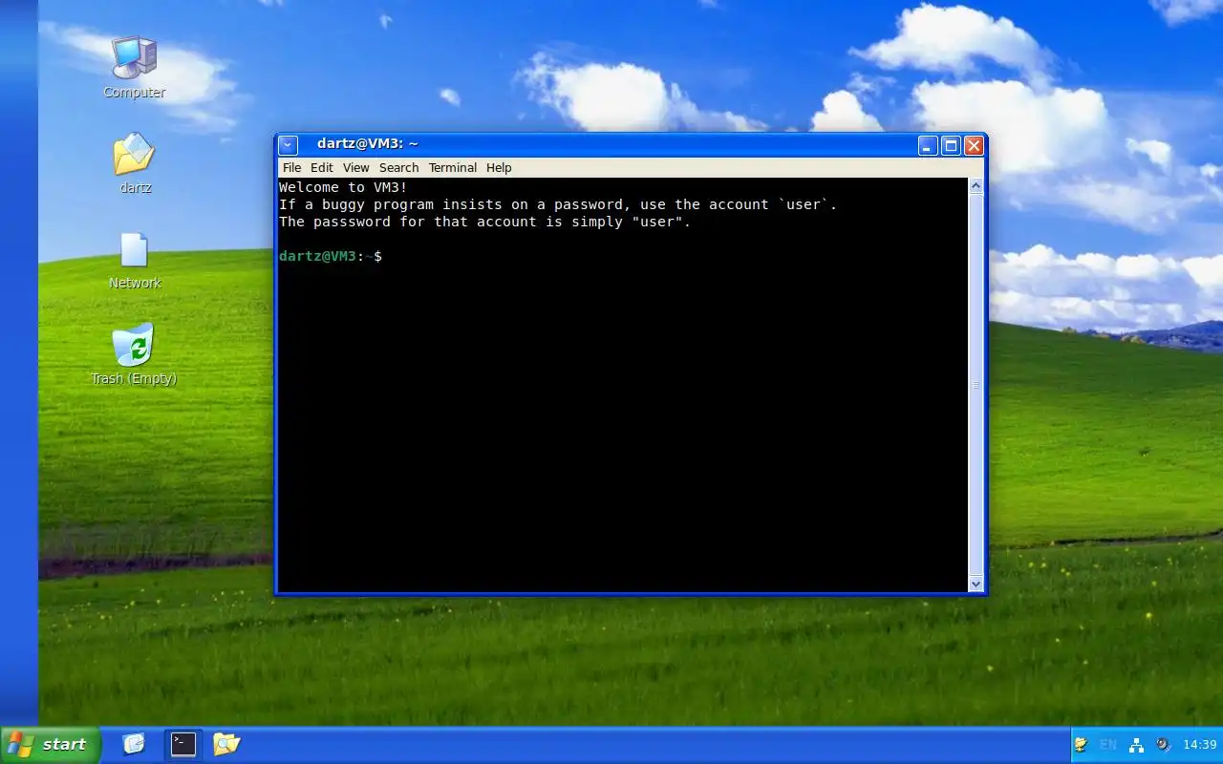Click the terminal scrollbar up arrow
This screenshot has width=1223, height=764.
[976, 186]
